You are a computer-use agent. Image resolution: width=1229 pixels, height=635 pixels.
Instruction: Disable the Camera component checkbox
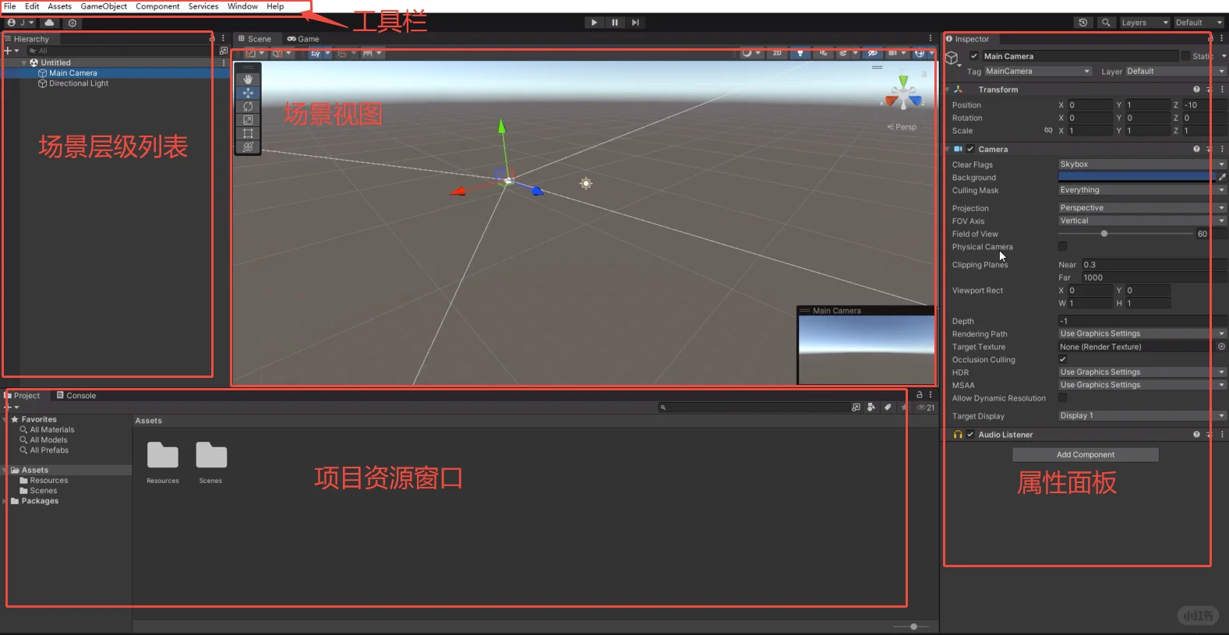click(x=970, y=149)
